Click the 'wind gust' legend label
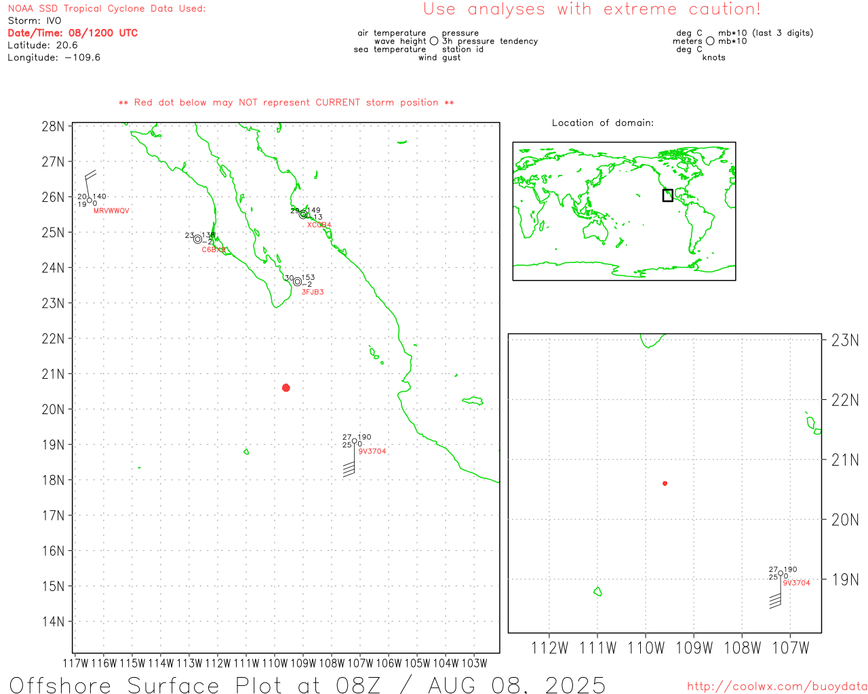The width and height of the screenshot is (868, 694). (x=439, y=58)
